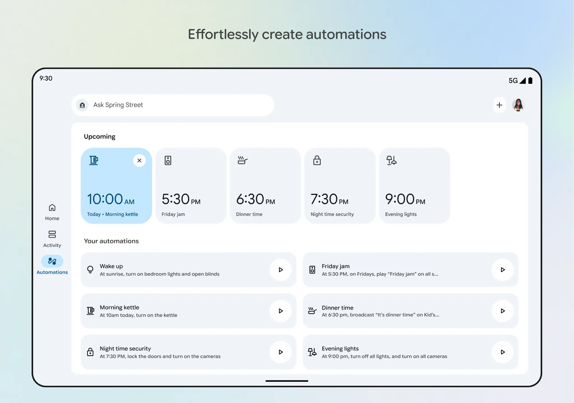Open the Home tab in sidebar
Screen dimensions: 574x403
[x=52, y=212]
